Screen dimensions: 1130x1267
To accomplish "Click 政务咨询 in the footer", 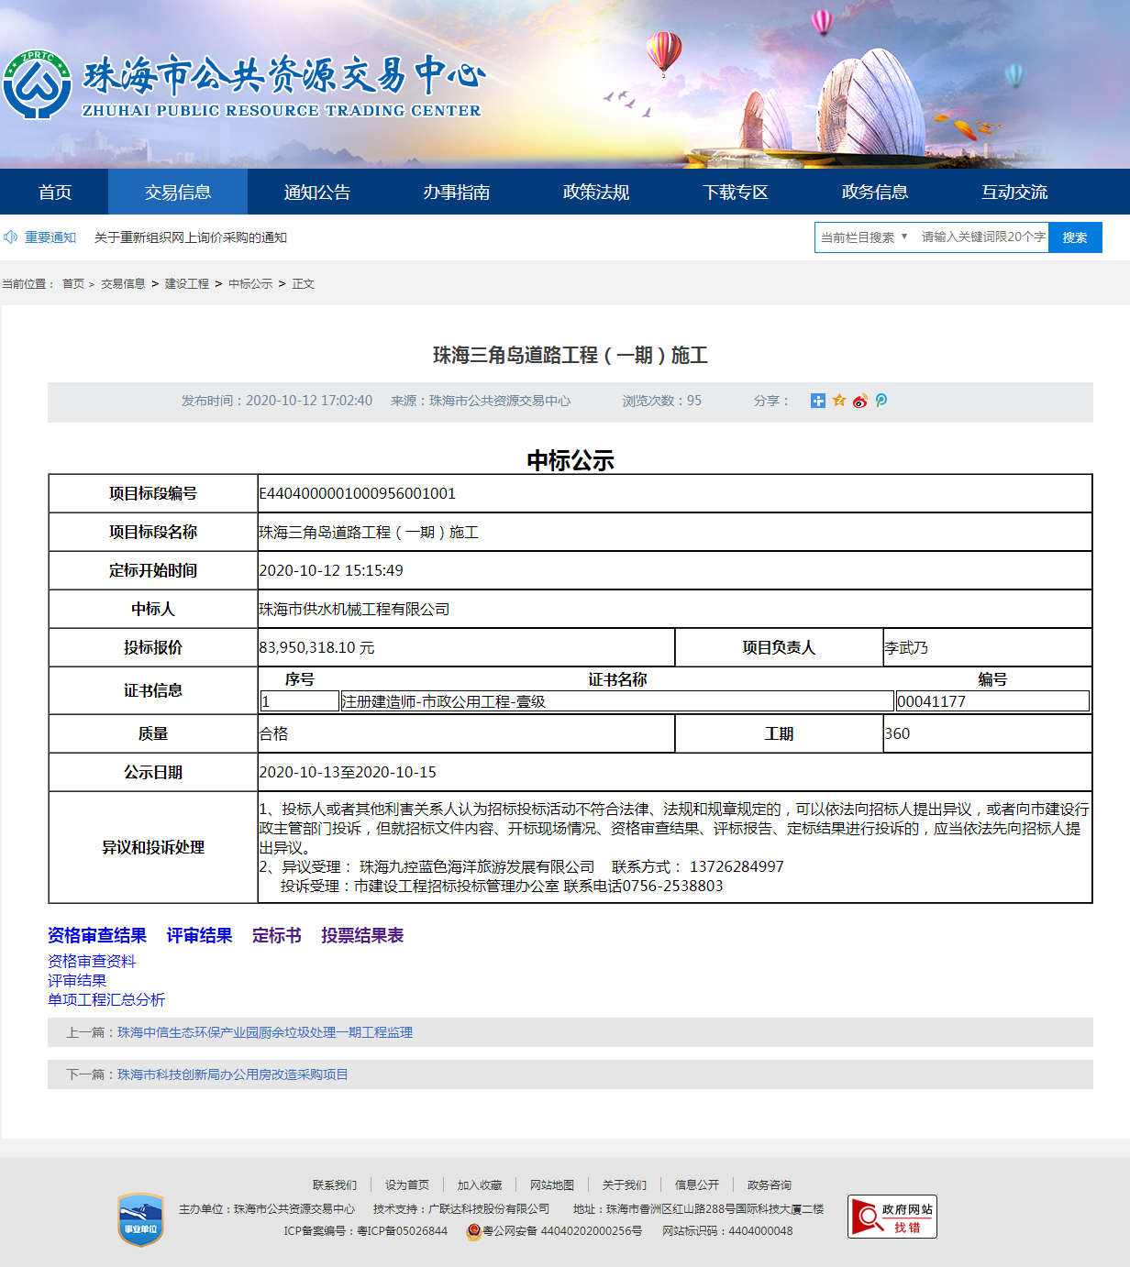I will (770, 1185).
